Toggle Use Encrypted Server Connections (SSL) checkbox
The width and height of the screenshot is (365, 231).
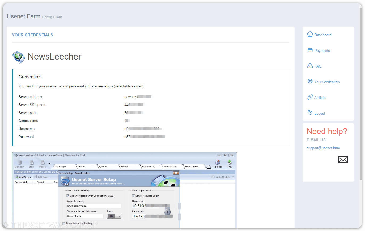pyautogui.click(x=68, y=196)
